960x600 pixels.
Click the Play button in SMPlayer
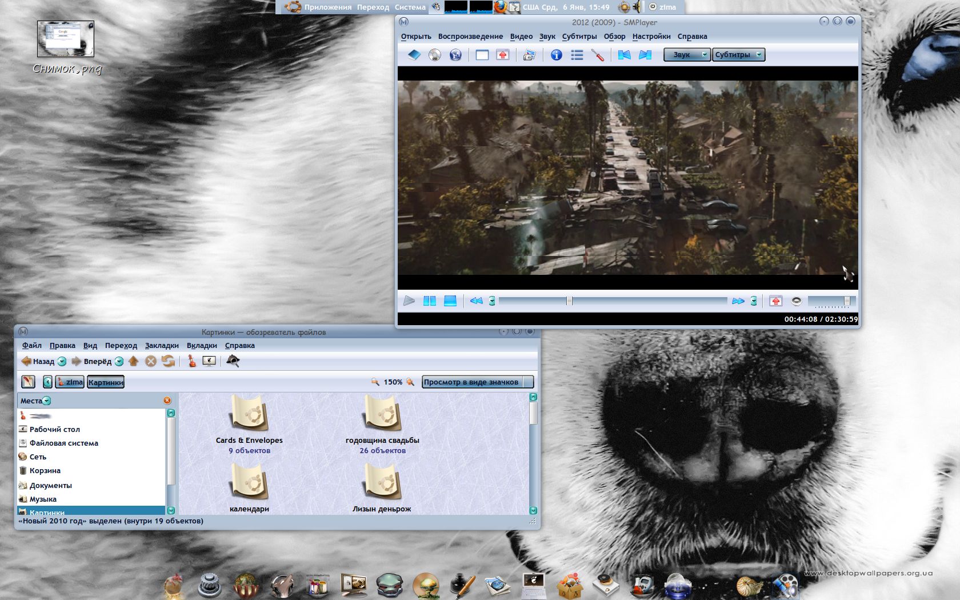tap(409, 301)
